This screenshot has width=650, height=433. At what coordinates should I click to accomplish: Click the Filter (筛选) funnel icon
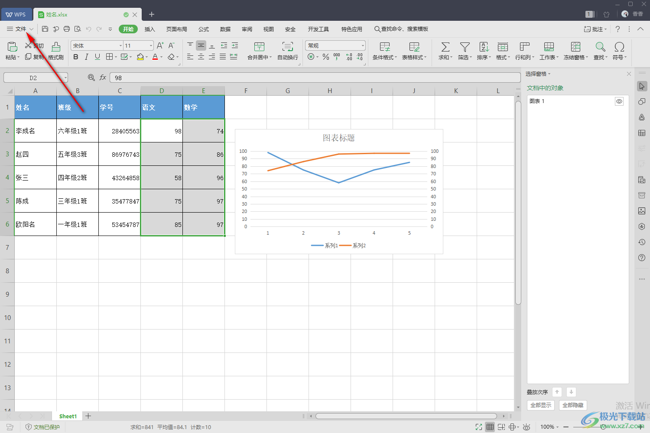click(465, 47)
